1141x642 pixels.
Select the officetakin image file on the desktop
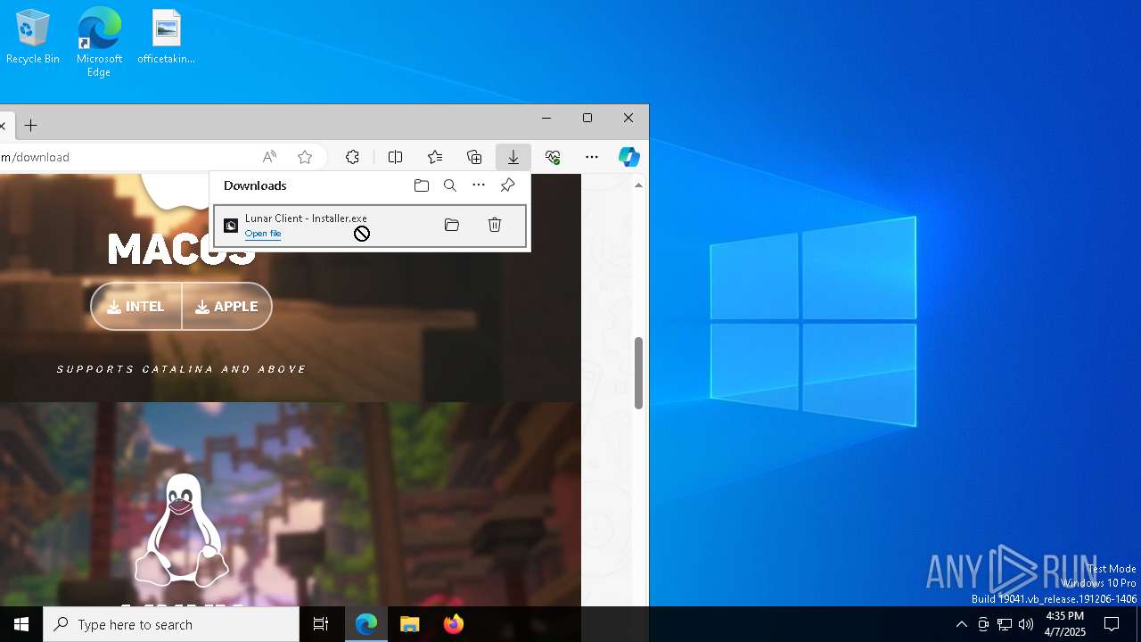[x=166, y=37]
